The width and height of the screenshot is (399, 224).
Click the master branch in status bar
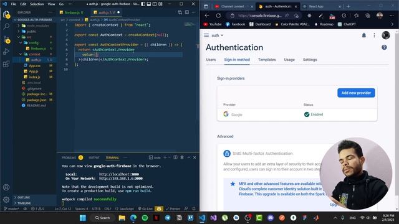12,209
